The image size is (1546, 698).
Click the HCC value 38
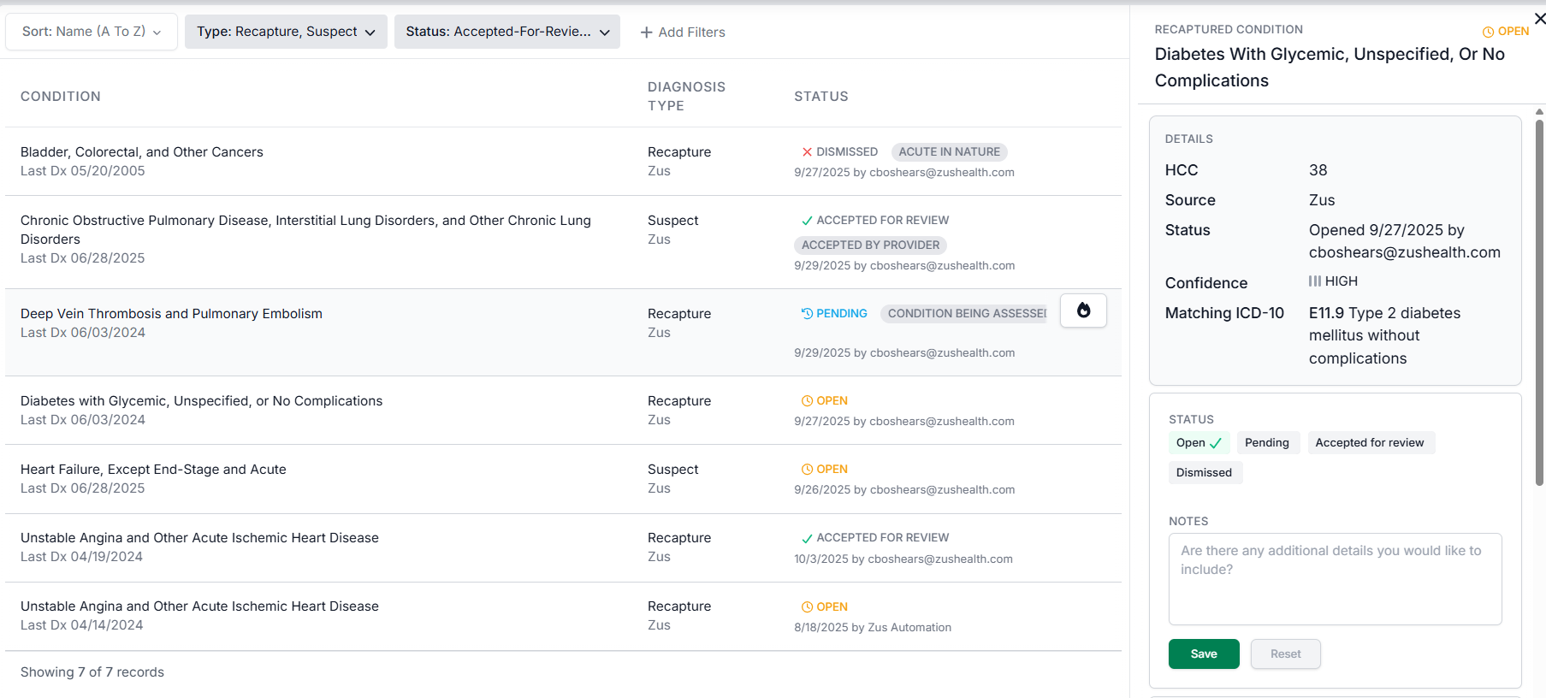pos(1318,170)
